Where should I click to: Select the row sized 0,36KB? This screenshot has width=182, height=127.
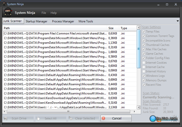tap(70, 38)
